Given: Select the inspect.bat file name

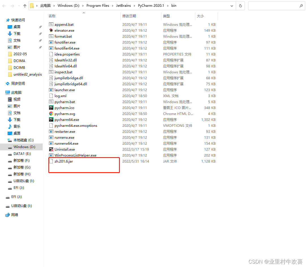Looking at the screenshot, I should 63,72.
